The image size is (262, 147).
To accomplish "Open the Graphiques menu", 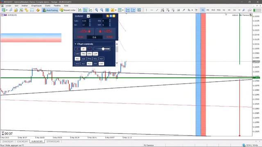I will click(x=36, y=6).
